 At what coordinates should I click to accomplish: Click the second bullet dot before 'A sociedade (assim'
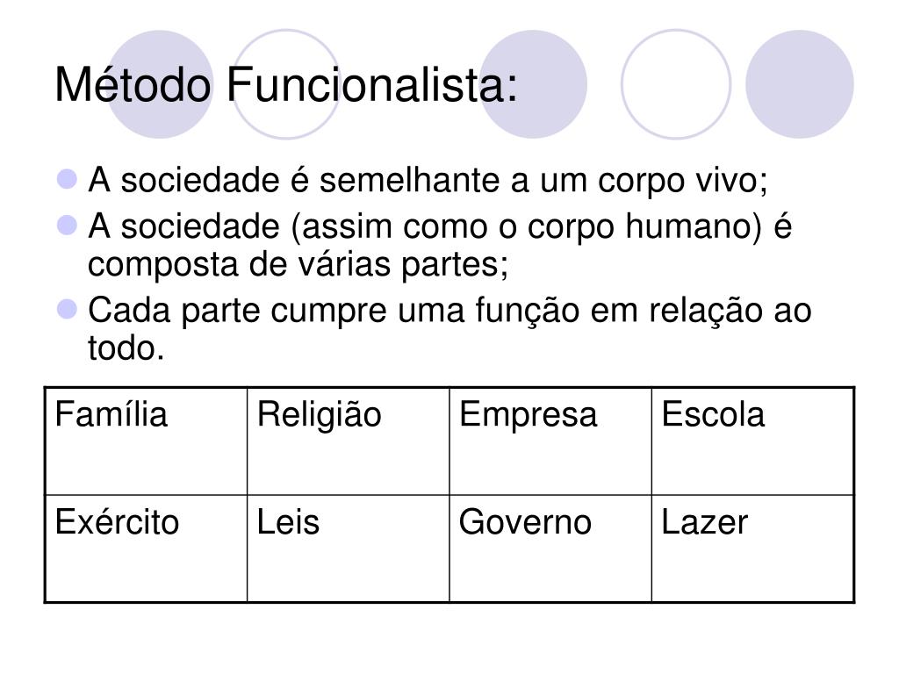pos(67,226)
